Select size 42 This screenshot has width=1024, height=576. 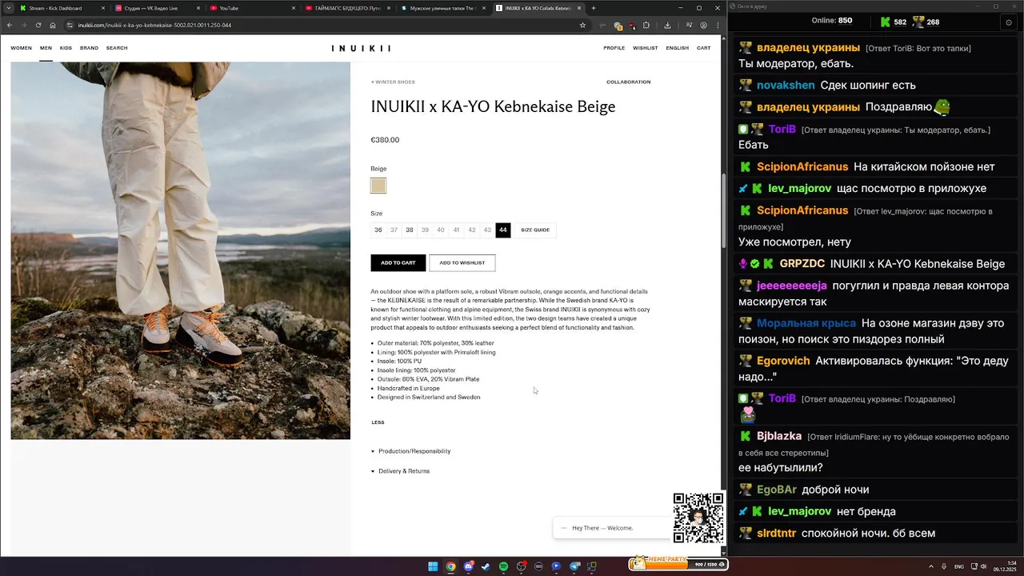tap(472, 230)
